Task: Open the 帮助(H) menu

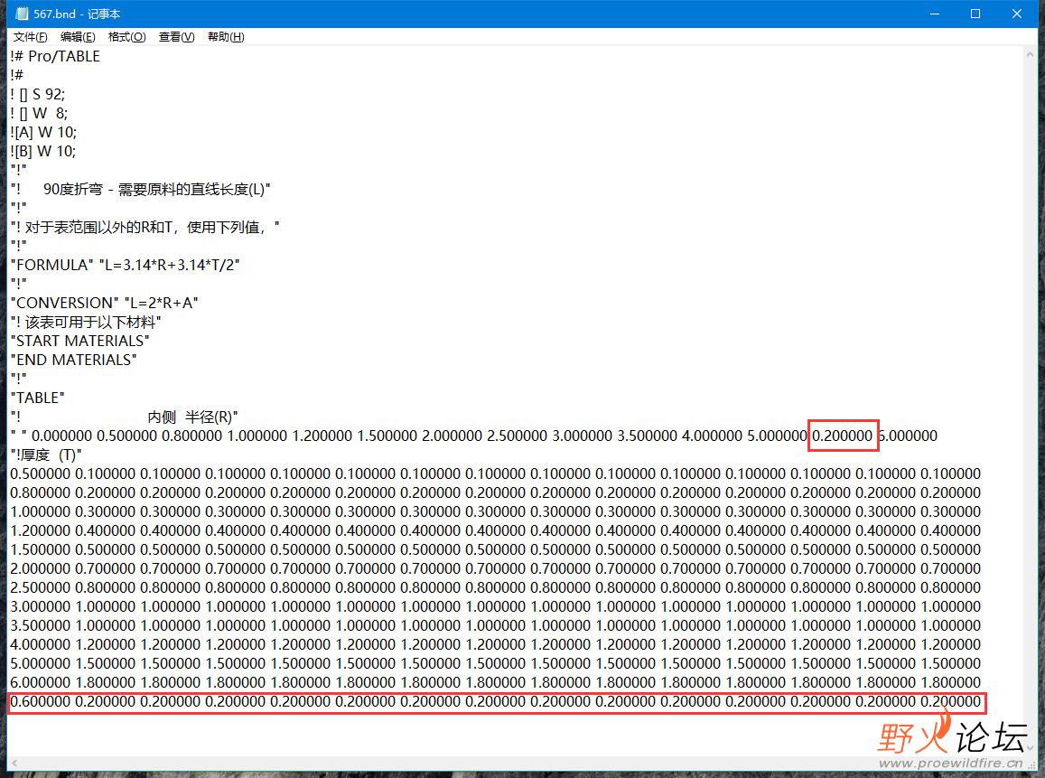Action: [x=226, y=37]
